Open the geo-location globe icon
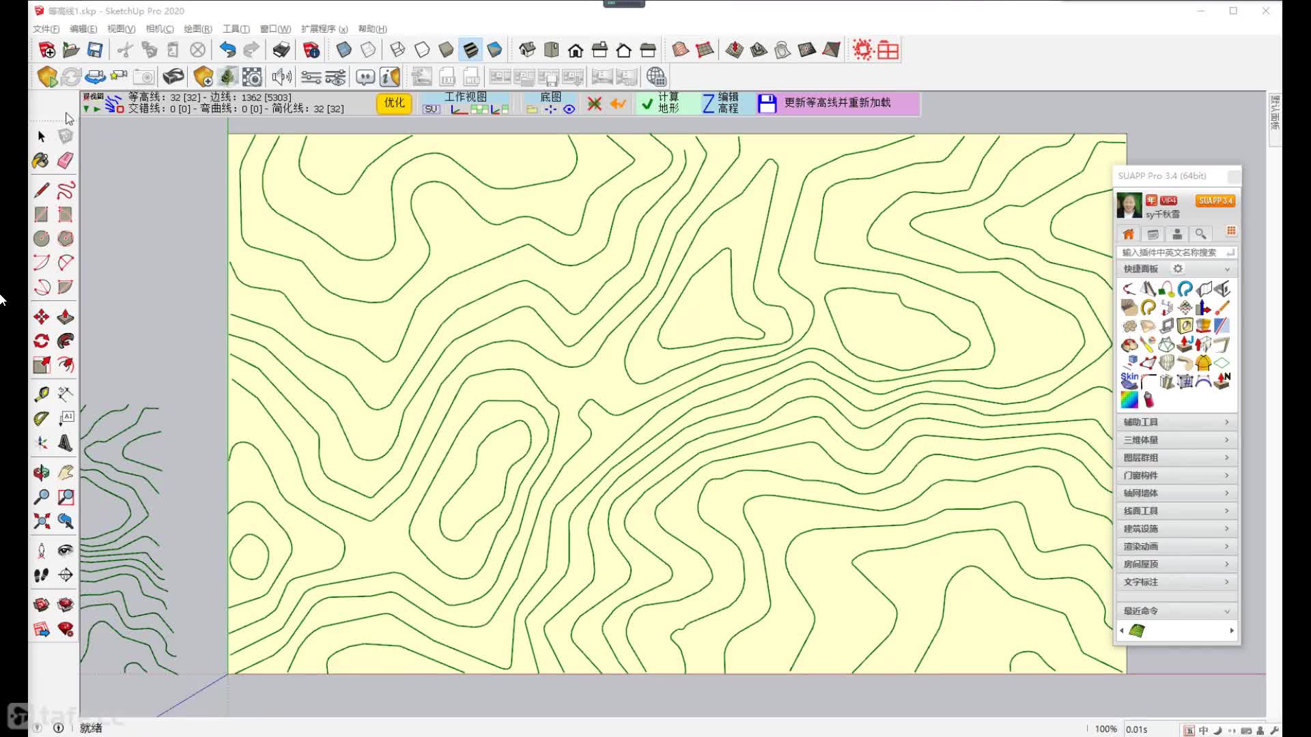The width and height of the screenshot is (1311, 737). (x=656, y=76)
